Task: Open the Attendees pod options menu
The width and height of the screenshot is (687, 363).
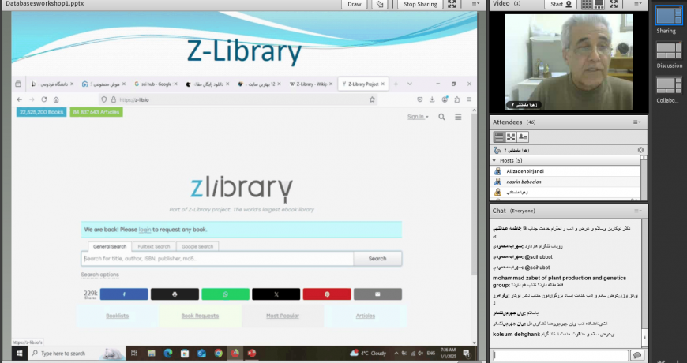Action: tap(637, 122)
